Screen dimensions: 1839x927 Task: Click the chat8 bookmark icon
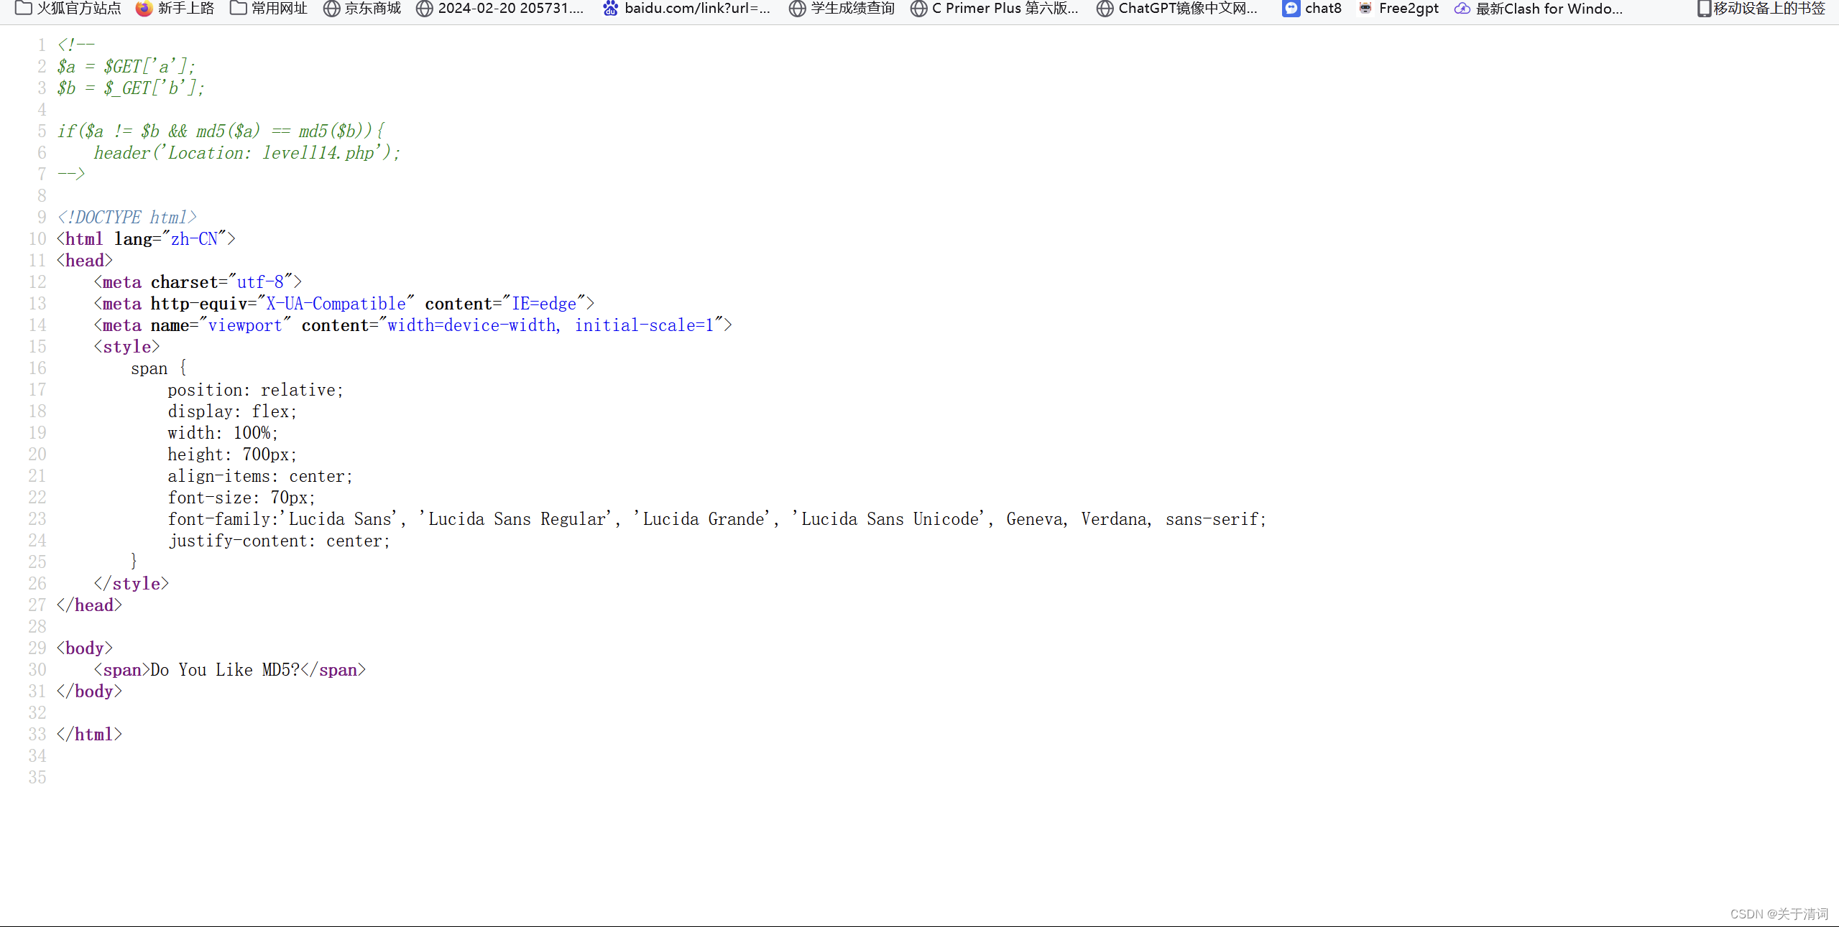pyautogui.click(x=1291, y=9)
